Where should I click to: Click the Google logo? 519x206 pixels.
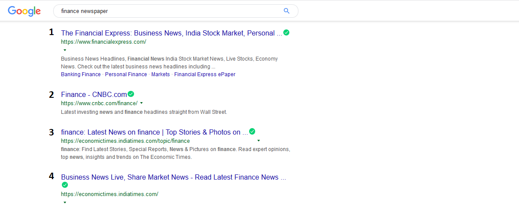(25, 11)
